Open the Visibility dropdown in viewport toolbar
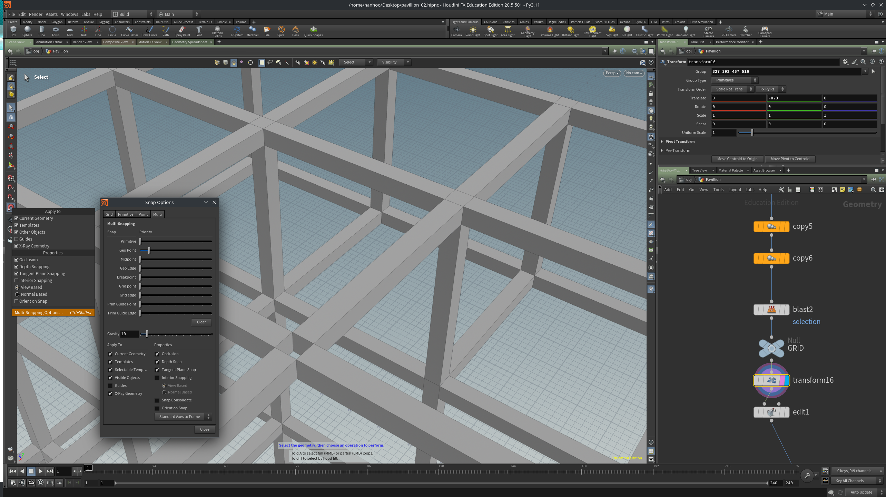This screenshot has height=497, width=886. tap(393, 62)
